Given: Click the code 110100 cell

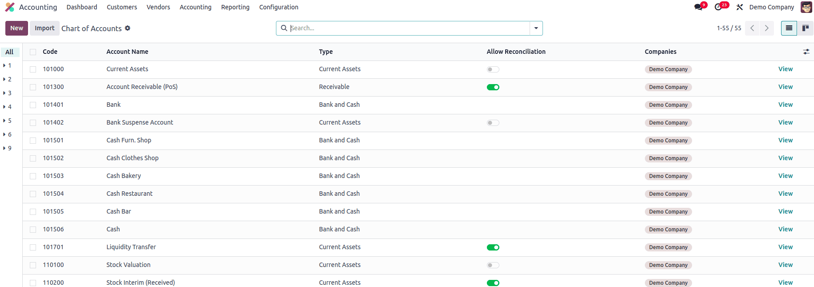Looking at the screenshot, I should pos(53,265).
